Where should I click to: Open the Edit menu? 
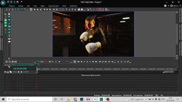[28, 6]
